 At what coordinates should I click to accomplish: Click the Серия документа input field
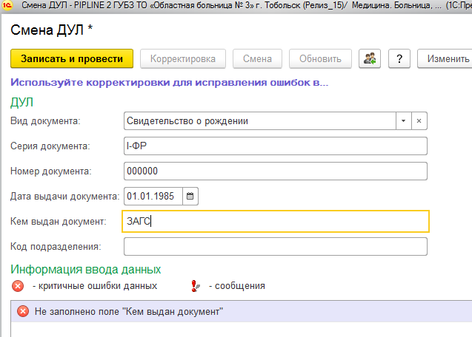[x=276, y=146]
